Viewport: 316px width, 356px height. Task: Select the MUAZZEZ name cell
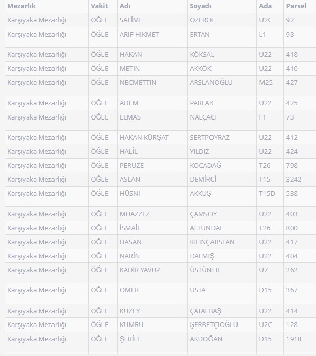pyautogui.click(x=135, y=214)
